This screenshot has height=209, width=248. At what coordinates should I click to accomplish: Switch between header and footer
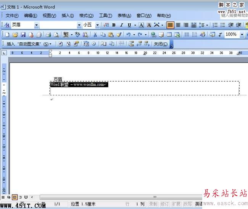click(x=131, y=44)
